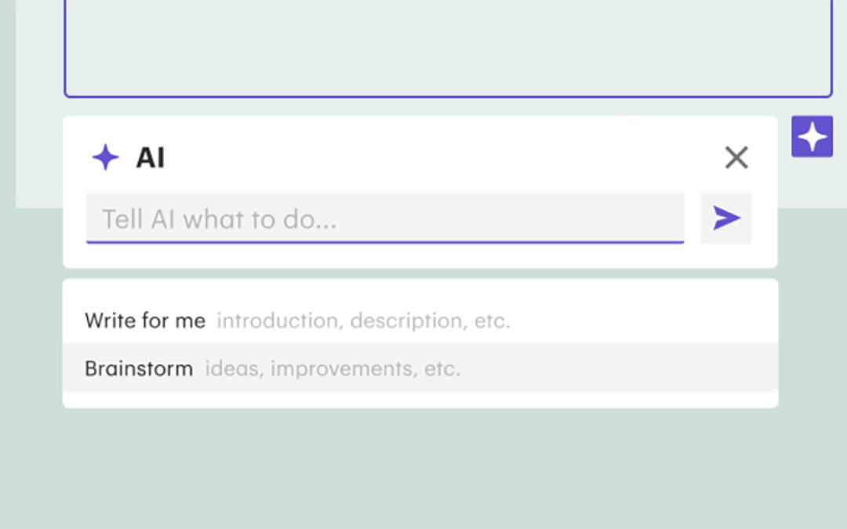Select the "Write for me" suggestion
The height and width of the screenshot is (529, 847).
(145, 321)
